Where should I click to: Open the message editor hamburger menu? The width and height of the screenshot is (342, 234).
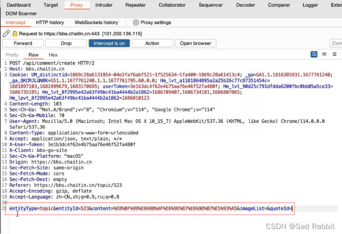335,54
